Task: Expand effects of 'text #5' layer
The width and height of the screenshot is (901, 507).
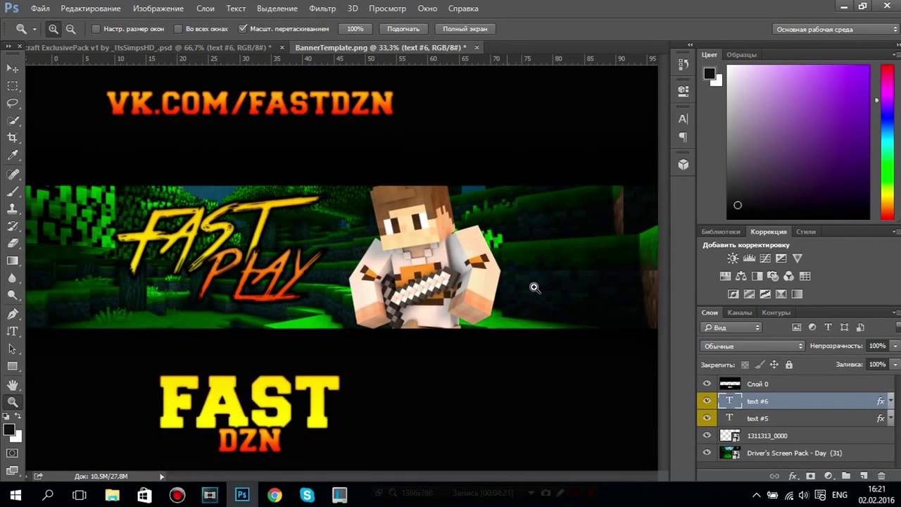Action: click(890, 418)
